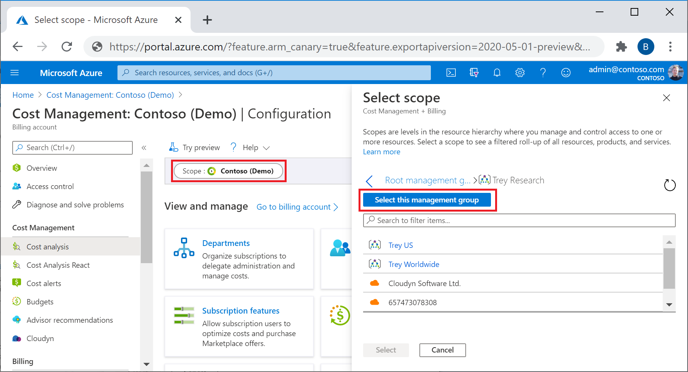Screen dimensions: 688x372
Task: Open Cost analysis in sidebar
Action: point(47,247)
